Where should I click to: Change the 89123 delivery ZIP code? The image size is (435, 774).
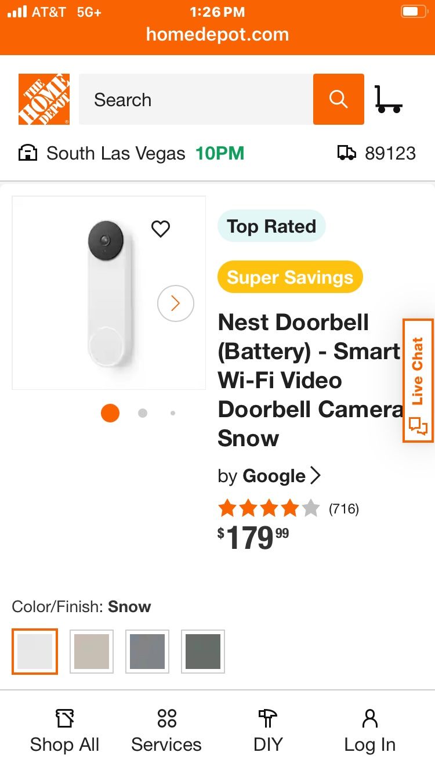390,153
